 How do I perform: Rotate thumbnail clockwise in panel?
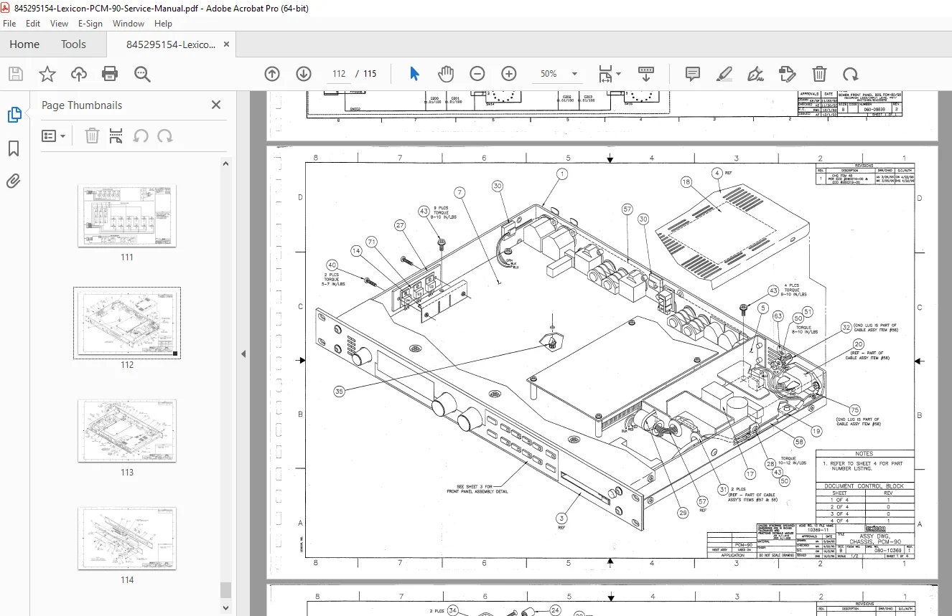pyautogui.click(x=165, y=136)
